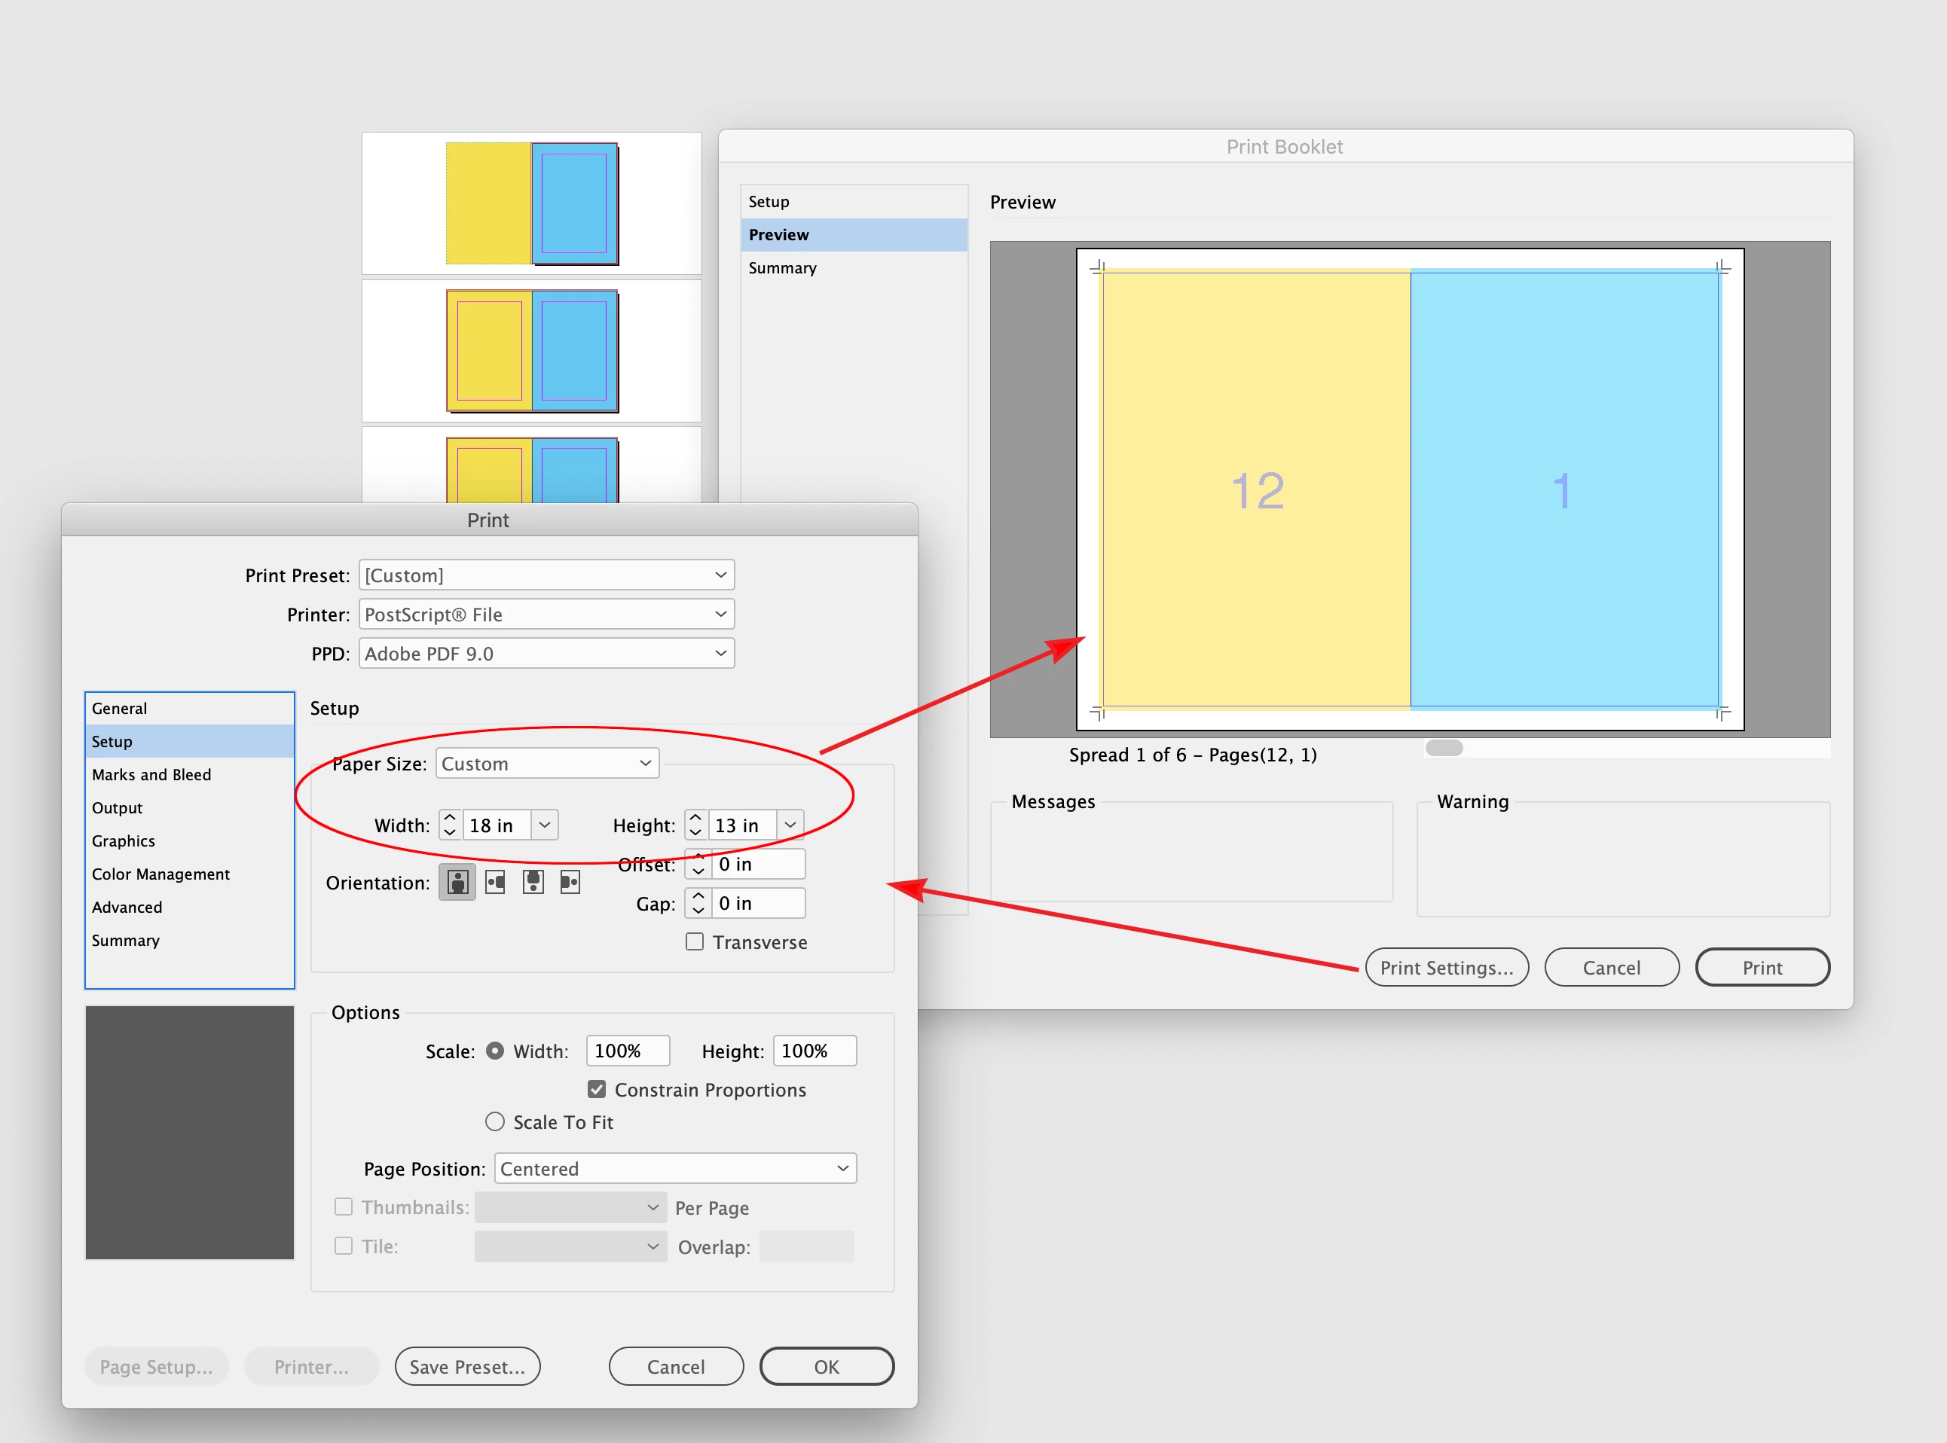Click the Print Settings button

click(1446, 968)
